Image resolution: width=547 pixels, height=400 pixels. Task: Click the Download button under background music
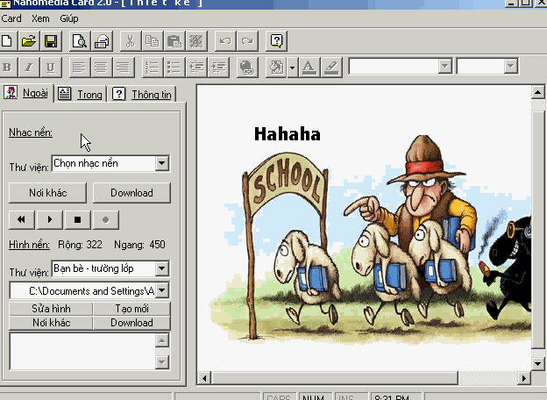click(x=131, y=193)
